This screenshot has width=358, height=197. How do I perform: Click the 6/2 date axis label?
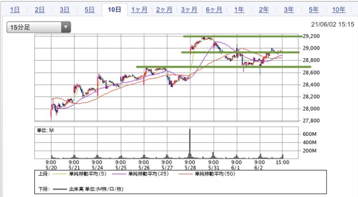coord(259,167)
